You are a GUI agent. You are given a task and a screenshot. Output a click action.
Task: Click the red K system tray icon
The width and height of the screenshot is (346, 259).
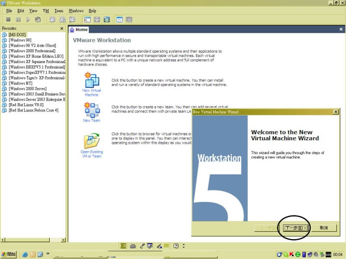pyautogui.click(x=292, y=254)
